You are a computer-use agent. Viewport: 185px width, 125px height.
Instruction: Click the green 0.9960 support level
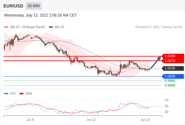pyautogui.click(x=170, y=85)
